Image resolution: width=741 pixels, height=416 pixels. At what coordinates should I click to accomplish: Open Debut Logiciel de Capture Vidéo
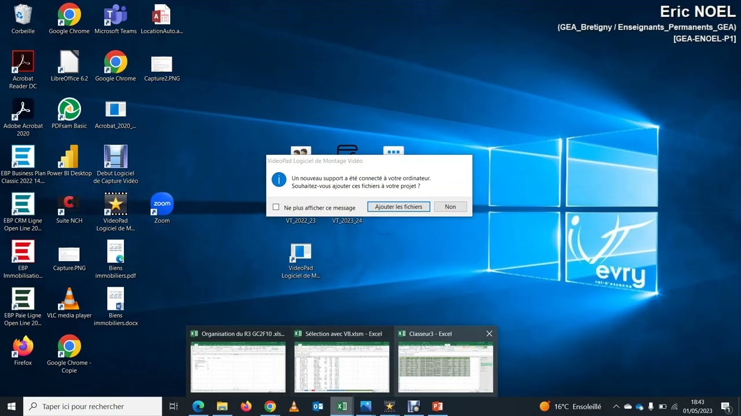pos(116,165)
